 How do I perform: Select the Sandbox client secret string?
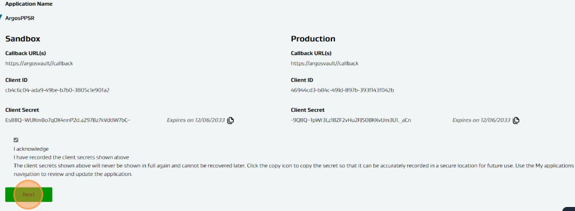click(68, 120)
